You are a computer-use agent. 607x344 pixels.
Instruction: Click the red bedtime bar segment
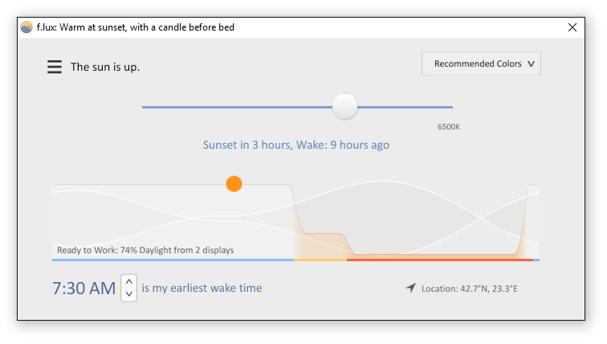click(x=439, y=260)
